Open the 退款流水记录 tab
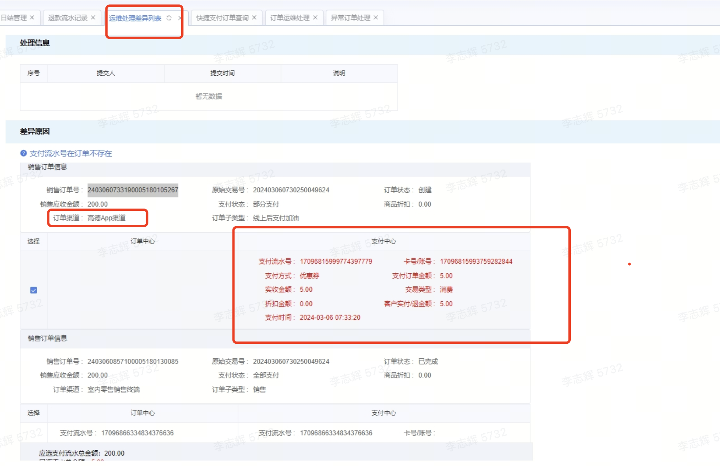The width and height of the screenshot is (720, 466). point(67,18)
